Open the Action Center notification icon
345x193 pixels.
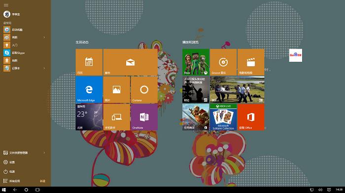click(329, 190)
